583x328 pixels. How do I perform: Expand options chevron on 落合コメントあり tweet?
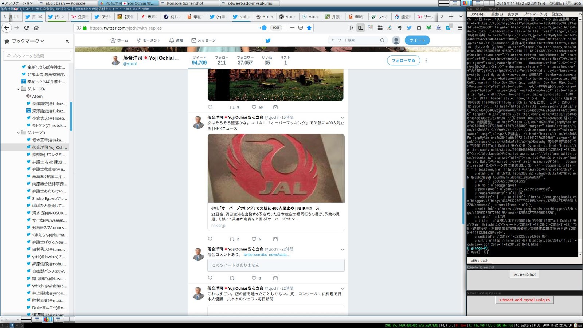(x=342, y=250)
